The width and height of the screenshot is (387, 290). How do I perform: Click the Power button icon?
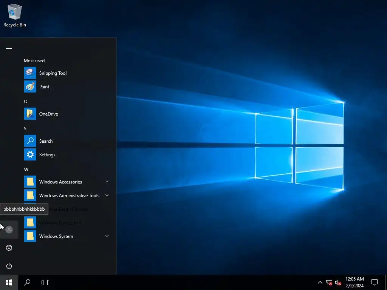[9, 266]
